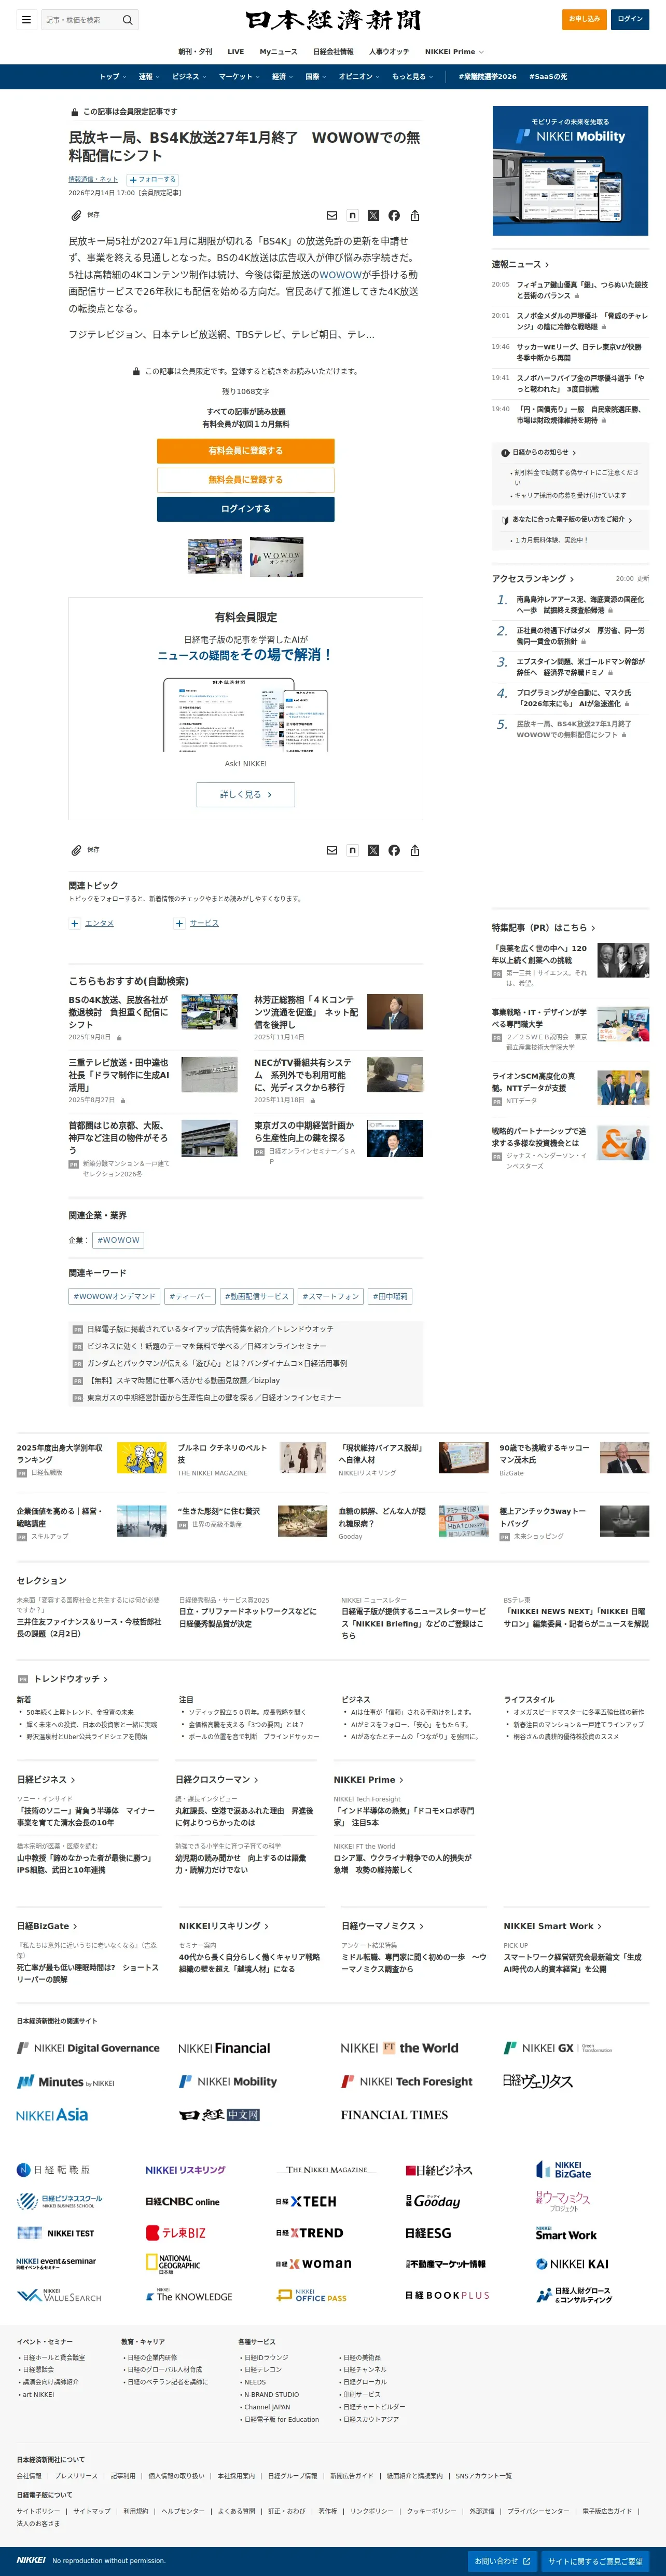This screenshot has height=2576, width=666.
Task: Click the header ログイン button
Action: click(x=630, y=20)
